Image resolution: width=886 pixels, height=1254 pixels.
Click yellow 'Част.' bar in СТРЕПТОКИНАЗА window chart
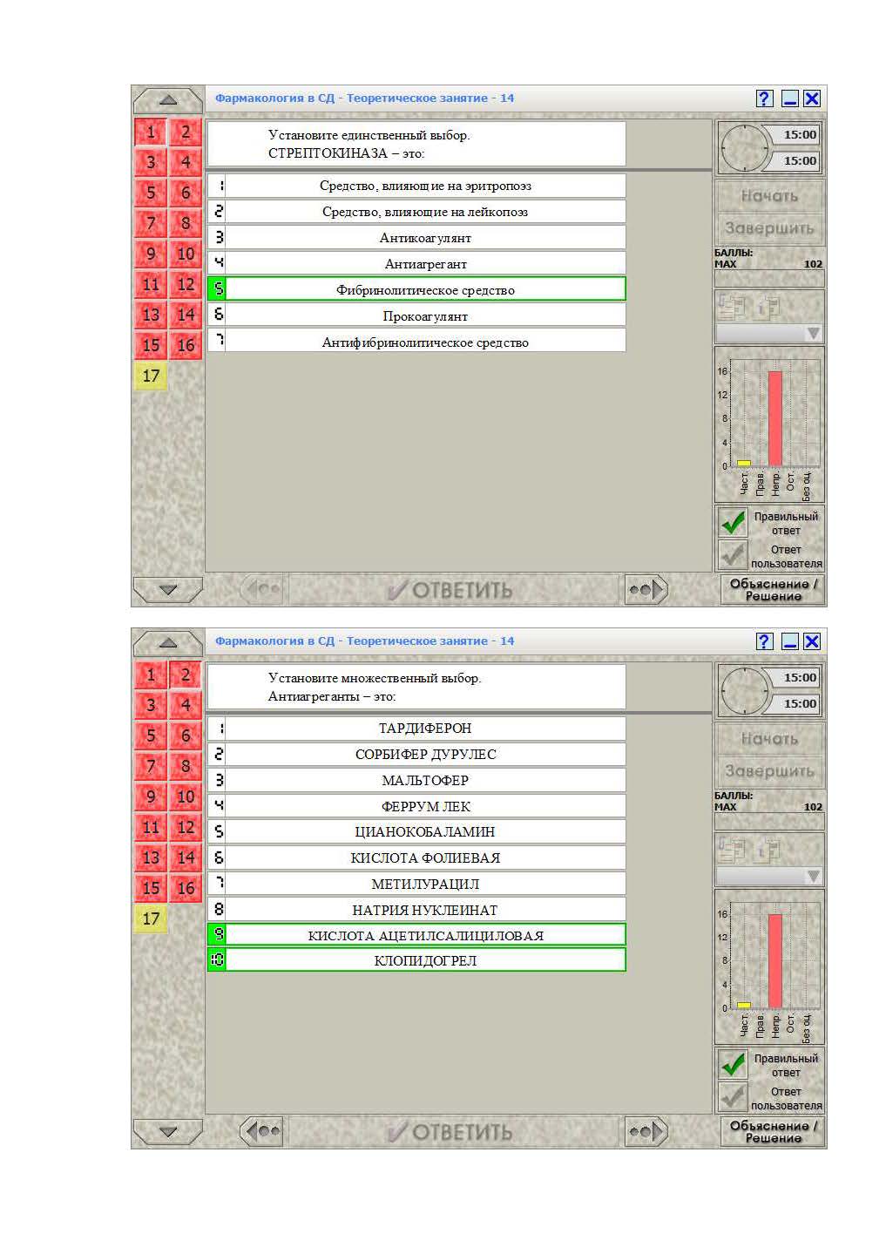743,463
